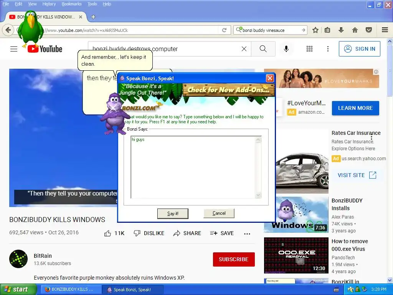Submit Firefox search with arrow button

coord(304,30)
